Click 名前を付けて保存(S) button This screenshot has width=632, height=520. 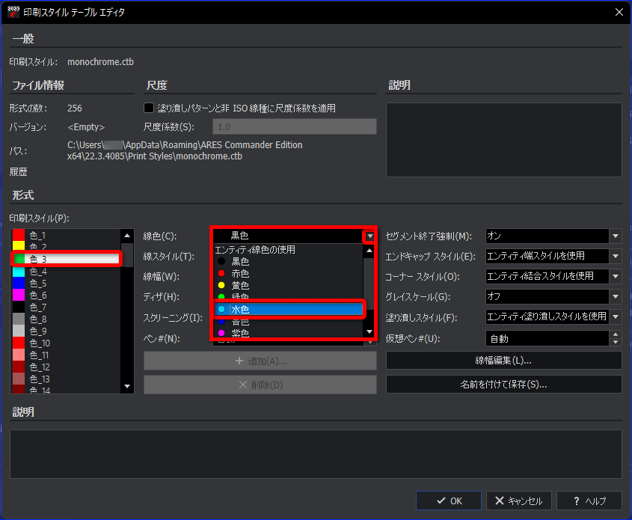(503, 385)
